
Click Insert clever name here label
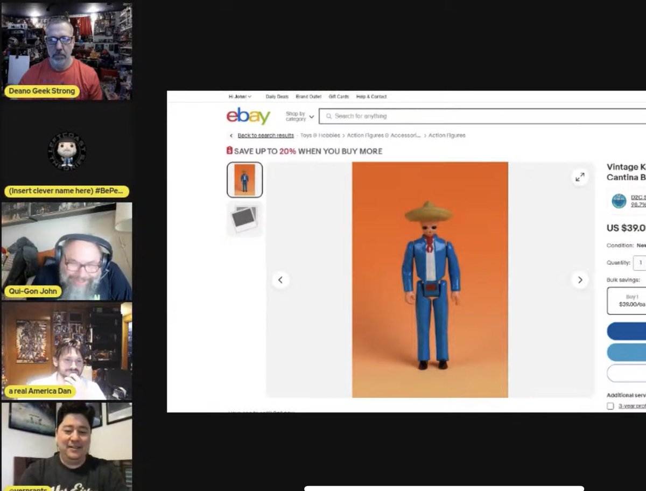[67, 191]
